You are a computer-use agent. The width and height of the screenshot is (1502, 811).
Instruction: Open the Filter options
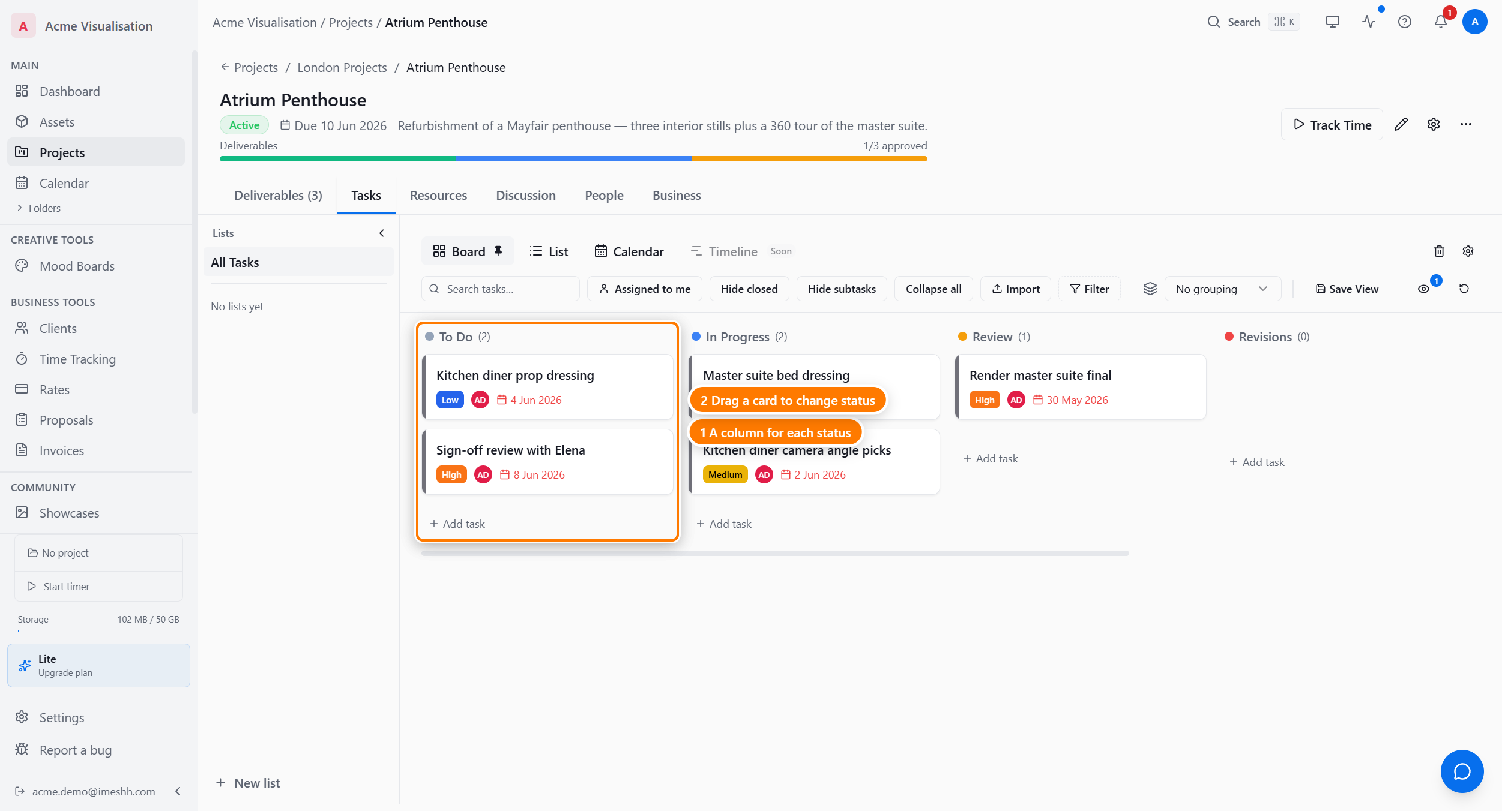(1089, 289)
